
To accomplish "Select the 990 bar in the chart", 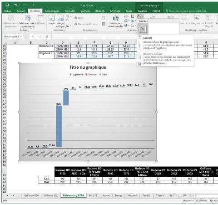I will point(66,98).
